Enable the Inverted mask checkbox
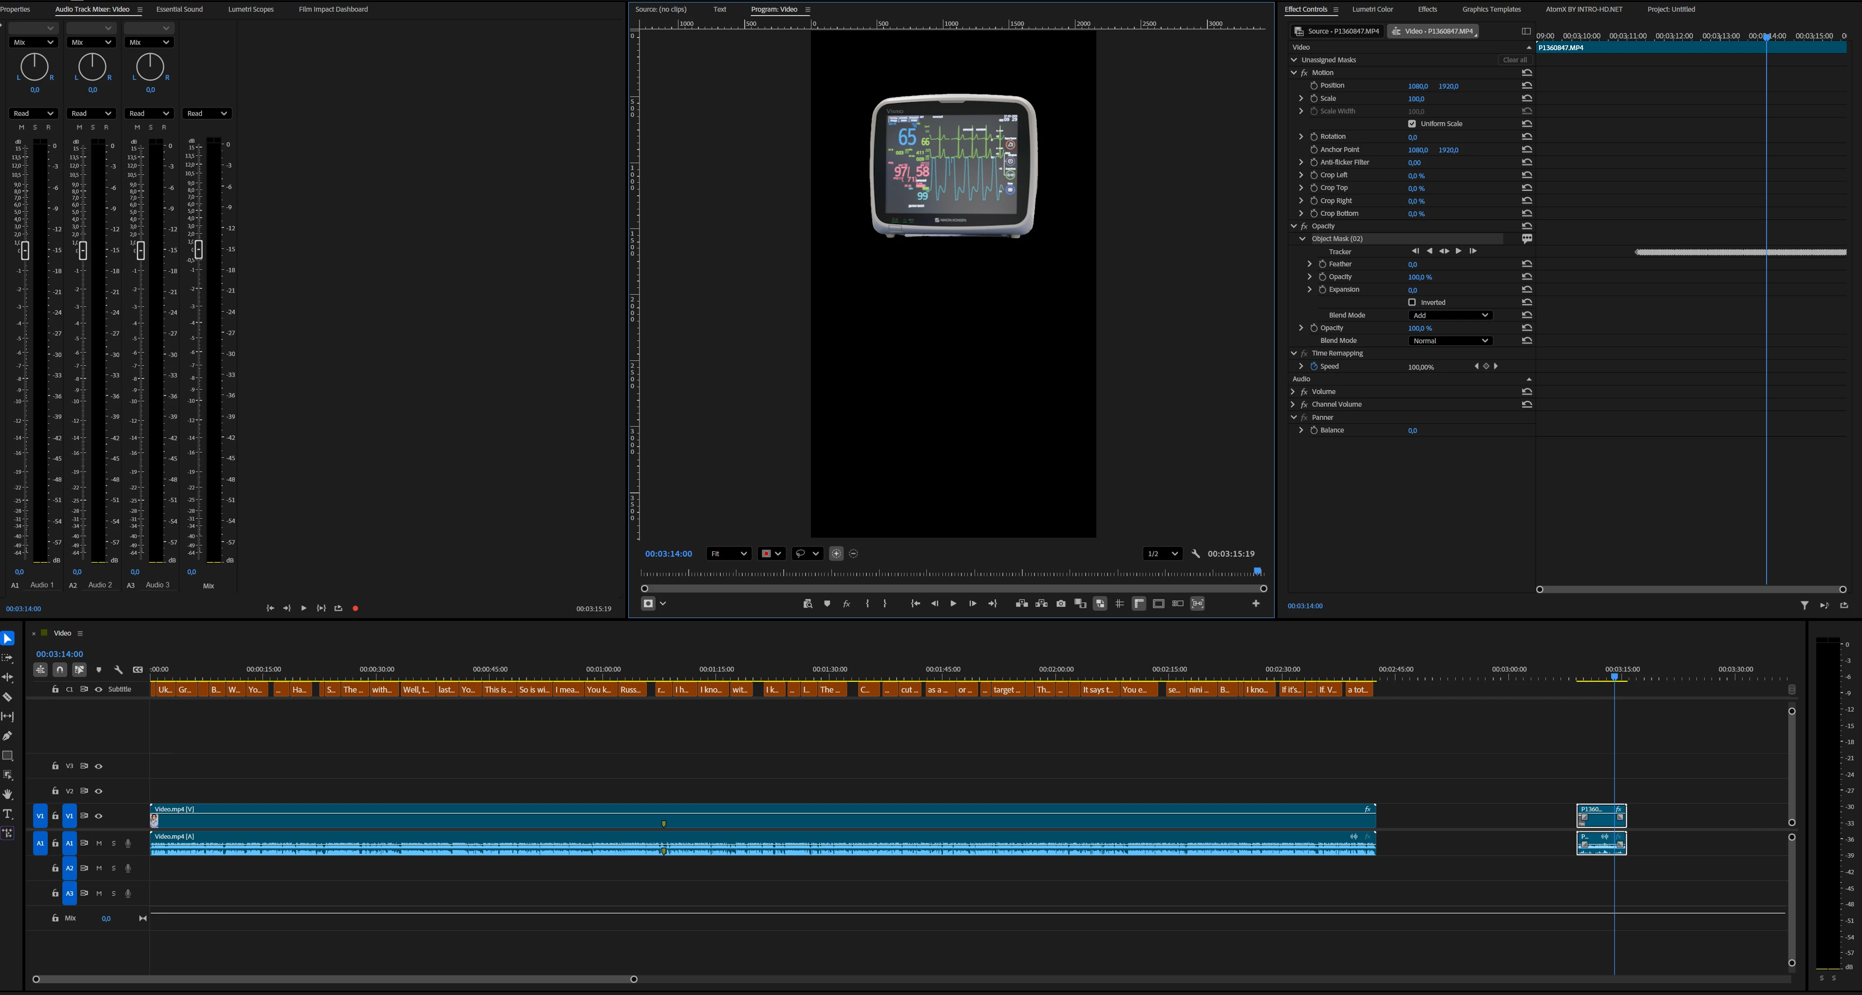Image resolution: width=1862 pixels, height=995 pixels. tap(1411, 302)
